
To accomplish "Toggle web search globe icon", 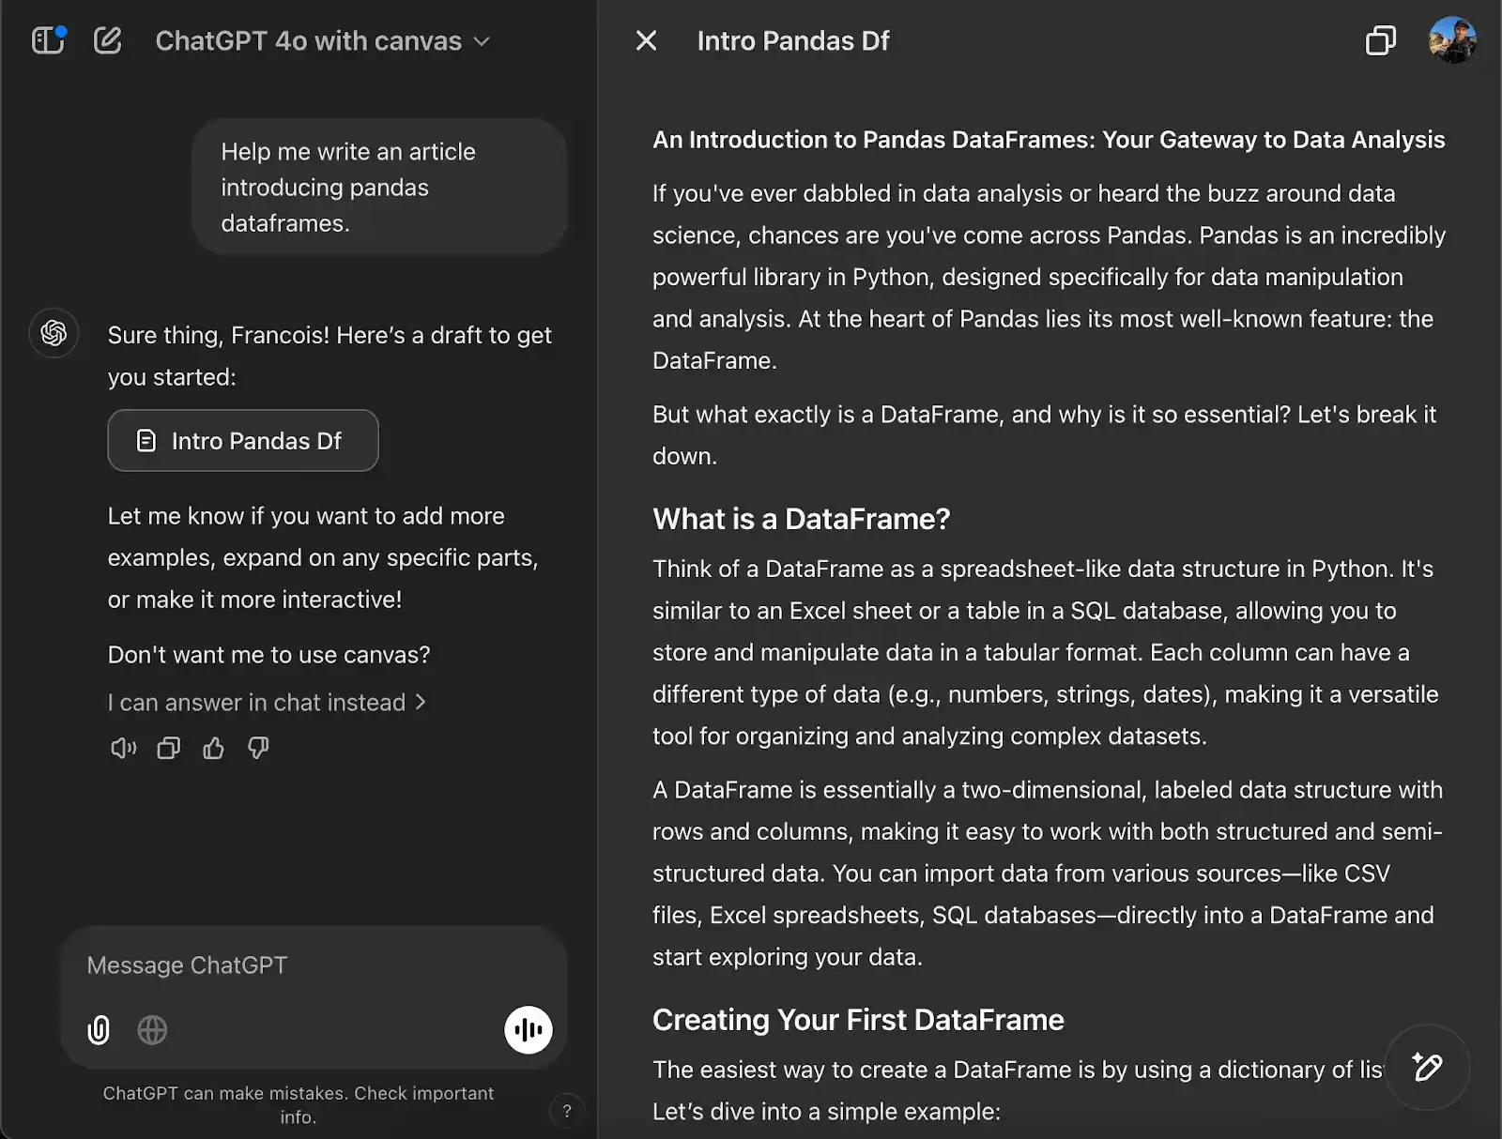I will coord(152,1030).
